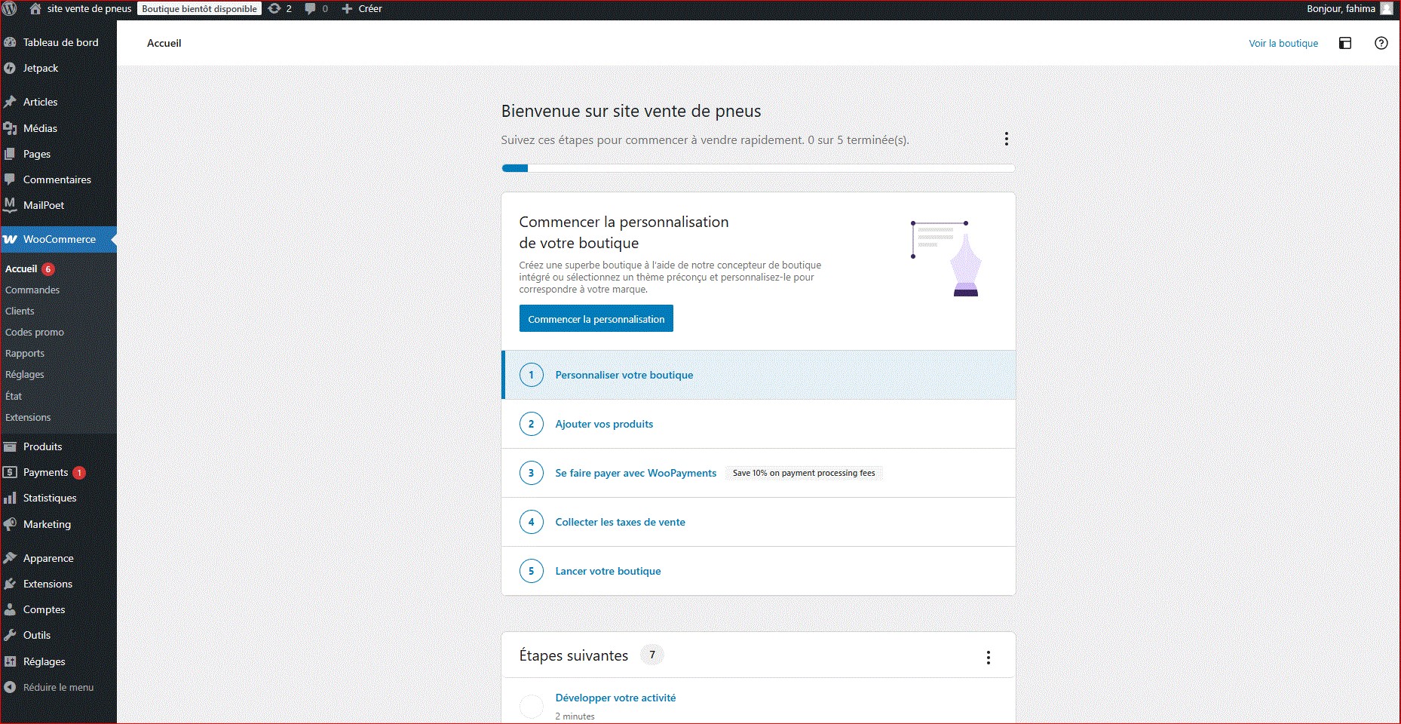Open WooCommerce Extensions submenu item
The width and height of the screenshot is (1401, 724).
28,417
